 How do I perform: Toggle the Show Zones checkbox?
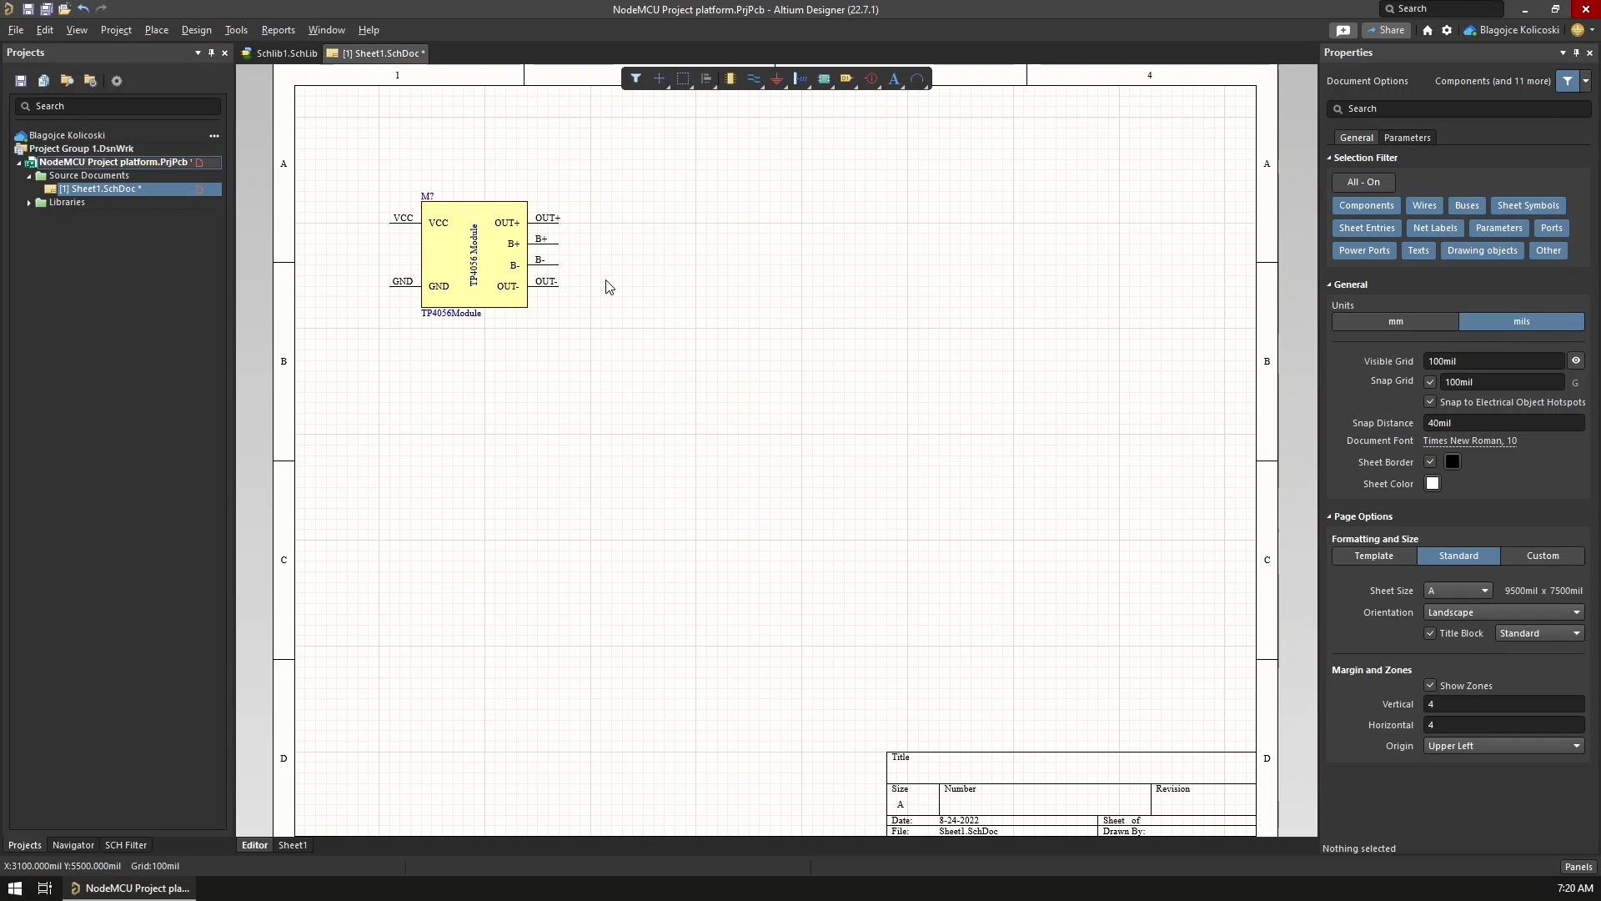tap(1430, 686)
